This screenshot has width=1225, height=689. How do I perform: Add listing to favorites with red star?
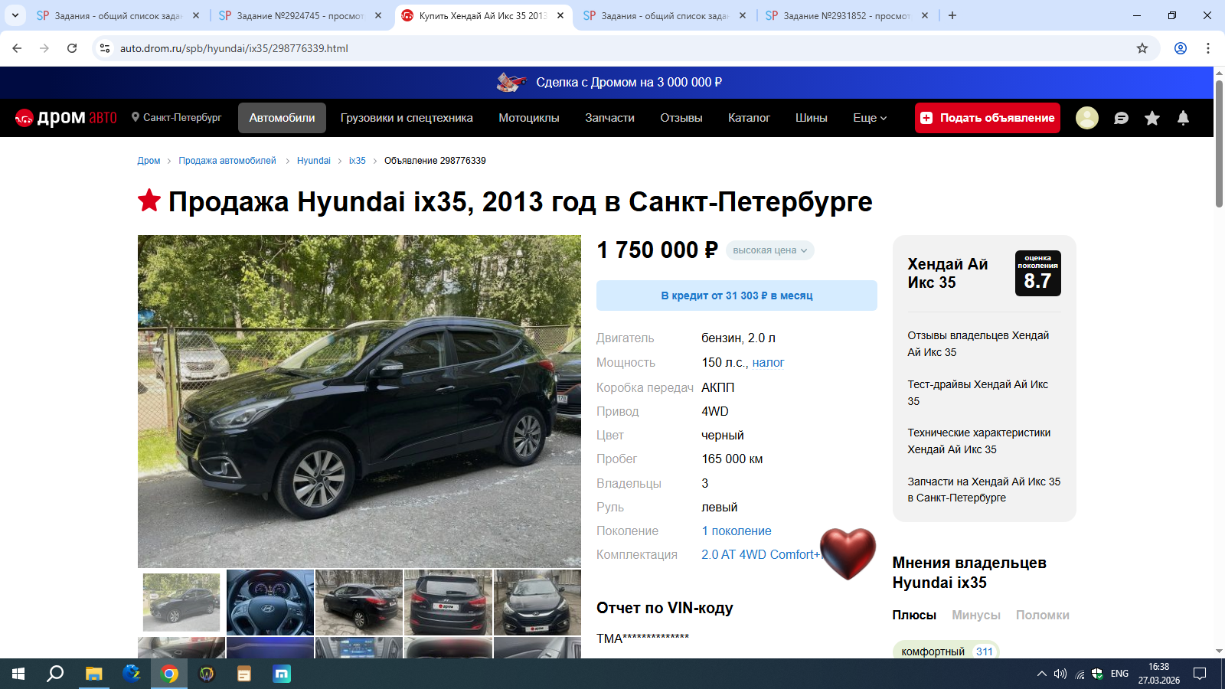pyautogui.click(x=149, y=201)
